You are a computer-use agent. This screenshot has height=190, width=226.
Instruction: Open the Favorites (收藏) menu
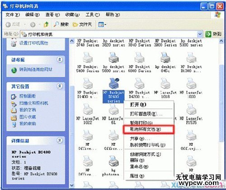pyautogui.click(x=72, y=15)
